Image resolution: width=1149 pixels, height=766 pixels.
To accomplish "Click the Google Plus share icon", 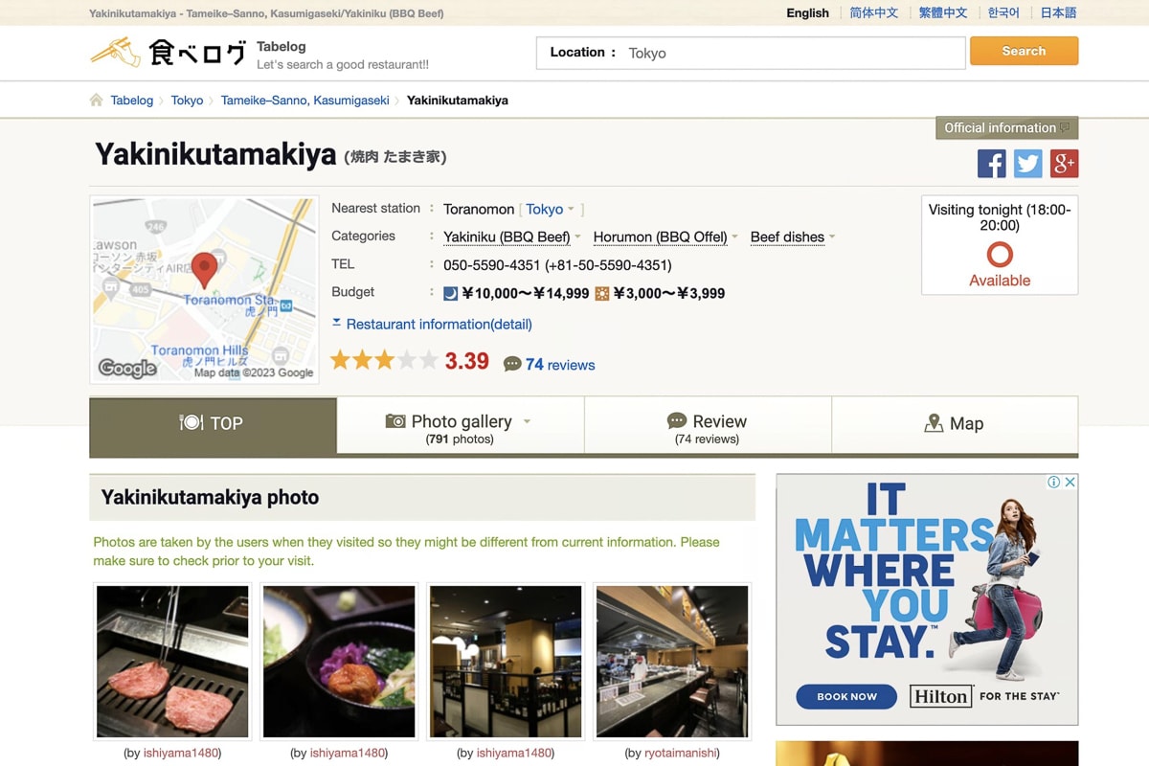I will pyautogui.click(x=1064, y=164).
